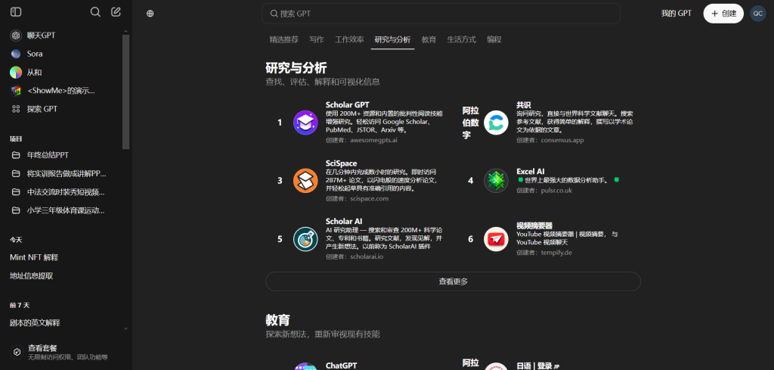Open the Scholar AI teal icon

[x=305, y=239]
